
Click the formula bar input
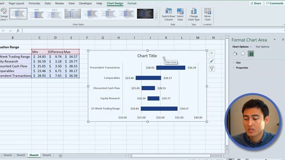click(x=153, y=31)
